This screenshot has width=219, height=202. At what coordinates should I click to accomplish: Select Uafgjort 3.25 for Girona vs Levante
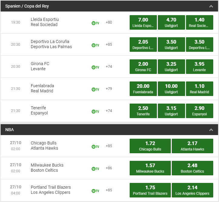coord(171,67)
